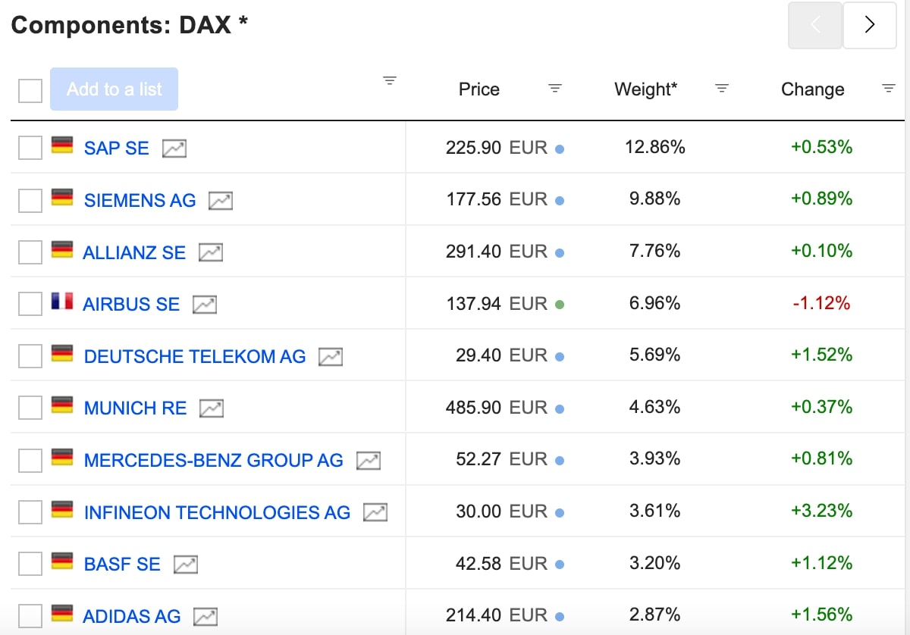Open the AIRBUS SE stock link
Image resolution: width=910 pixels, height=635 pixels.
131,305
